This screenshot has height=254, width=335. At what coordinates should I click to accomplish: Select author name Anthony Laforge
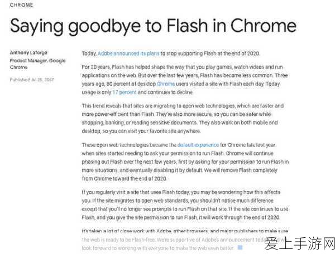click(28, 52)
